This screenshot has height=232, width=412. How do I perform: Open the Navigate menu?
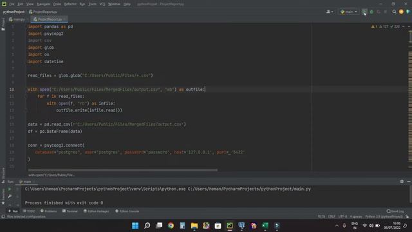point(43,5)
